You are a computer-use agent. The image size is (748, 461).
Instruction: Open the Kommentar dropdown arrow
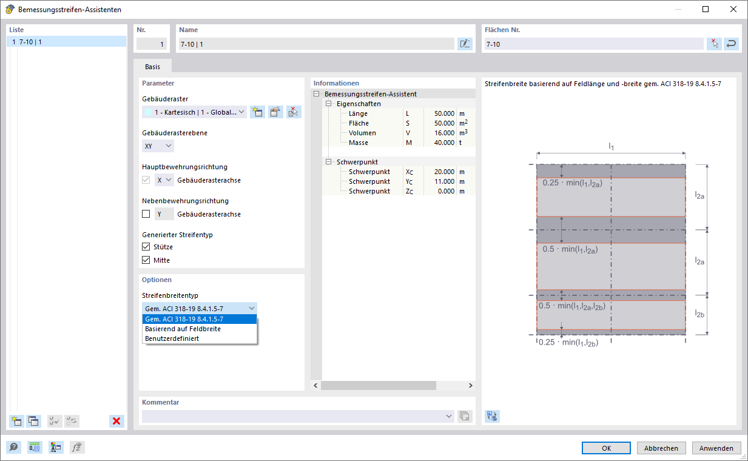[449, 416]
